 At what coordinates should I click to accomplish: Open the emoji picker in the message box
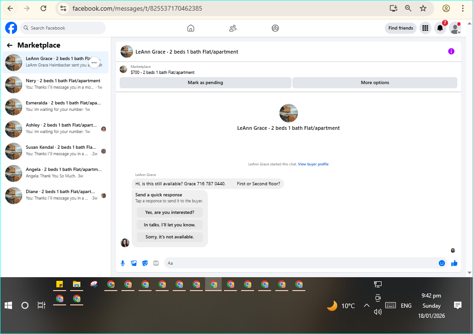point(442,263)
